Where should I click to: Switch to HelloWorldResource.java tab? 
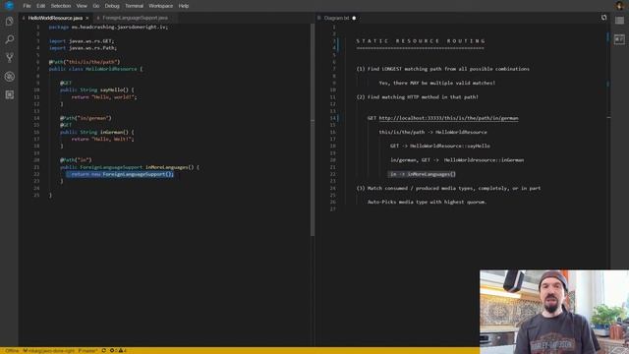[x=55, y=18]
